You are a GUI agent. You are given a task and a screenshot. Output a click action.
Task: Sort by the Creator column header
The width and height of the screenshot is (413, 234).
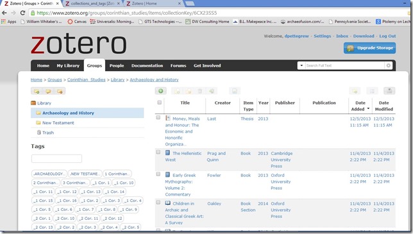pyautogui.click(x=223, y=103)
